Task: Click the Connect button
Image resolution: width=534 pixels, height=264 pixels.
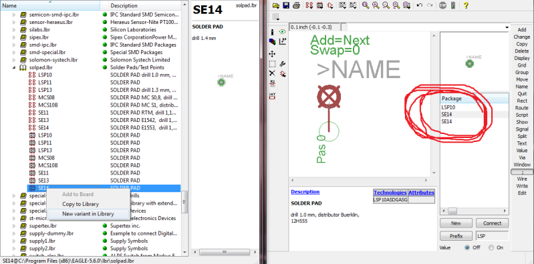Action: point(492,223)
